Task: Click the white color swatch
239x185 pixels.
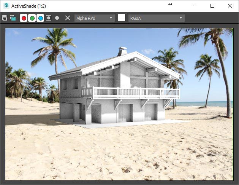Action: pos(122,18)
